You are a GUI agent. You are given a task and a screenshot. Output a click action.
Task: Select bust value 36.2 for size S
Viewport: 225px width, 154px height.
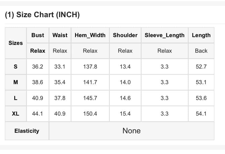37,67
